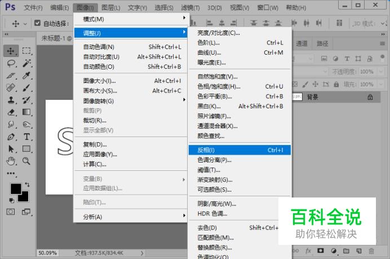This screenshot has width=390, height=259.
Task: Select the Clone Stamp tool
Action: 11,100
